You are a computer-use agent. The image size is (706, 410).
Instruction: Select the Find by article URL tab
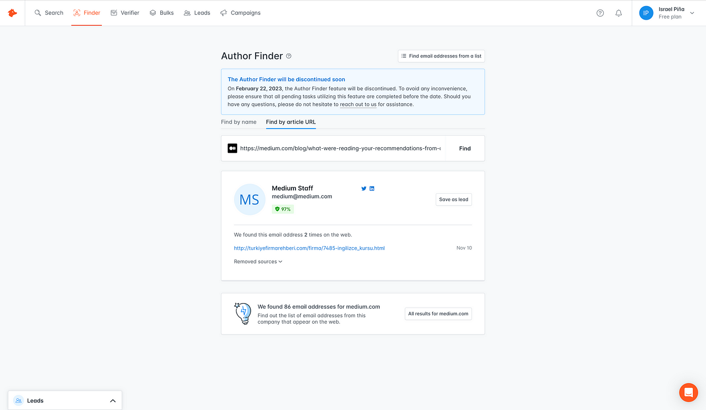coord(291,122)
